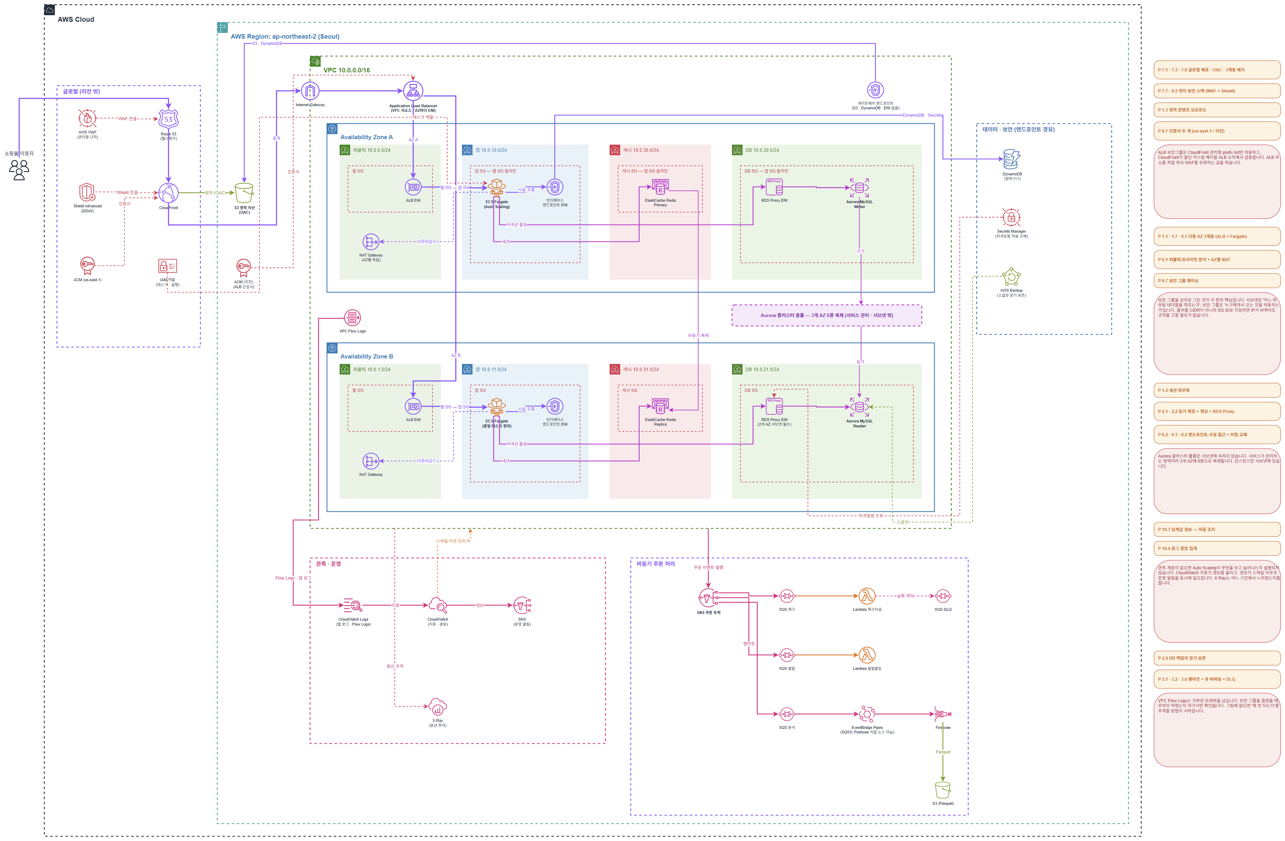
Task: Select the 'P 10.3 임계값 경보 → 자동 조치' note
Action: click(x=1217, y=530)
